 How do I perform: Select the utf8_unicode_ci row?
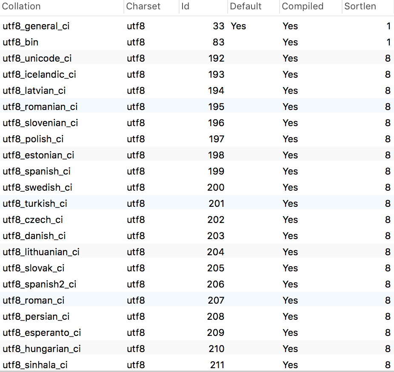pos(197,58)
